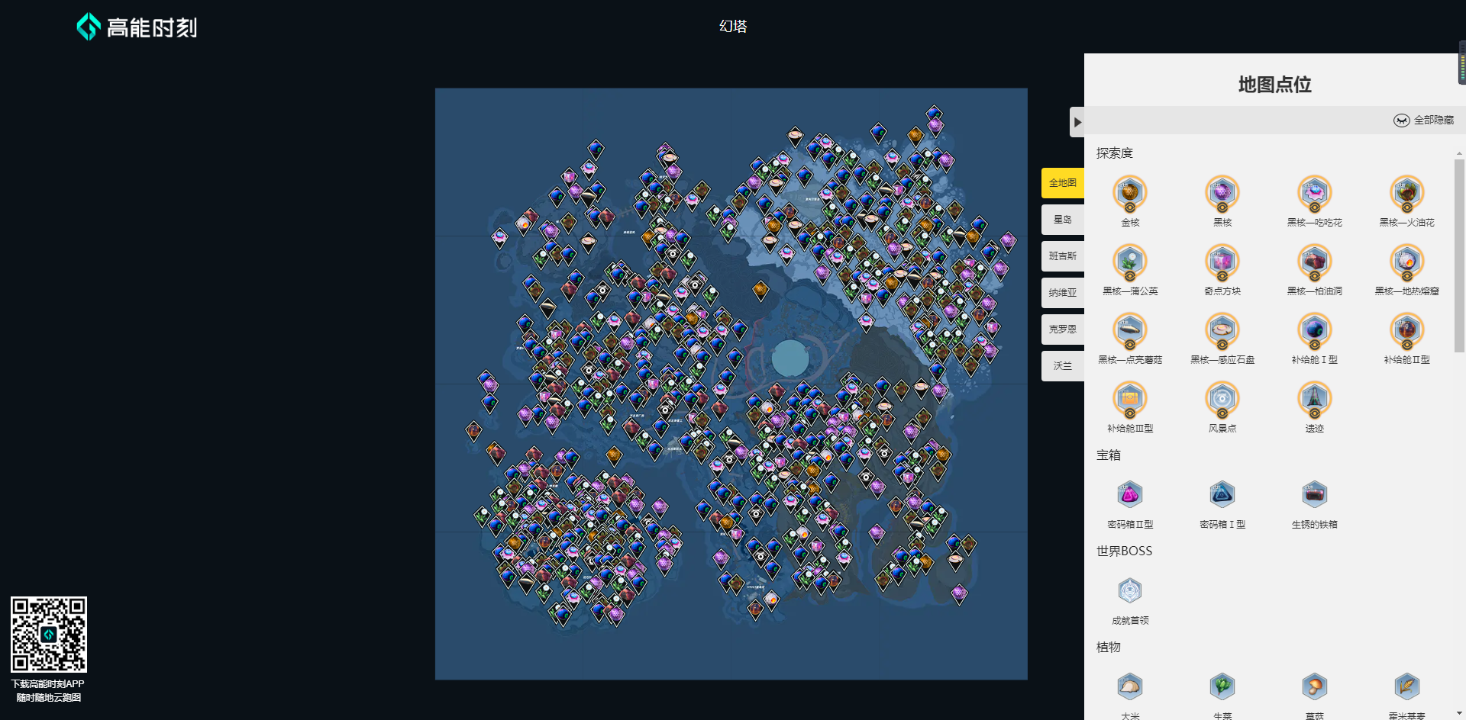Click the marker panel vertical scrollbar thumb
The image size is (1466, 720).
[x=1459, y=256]
